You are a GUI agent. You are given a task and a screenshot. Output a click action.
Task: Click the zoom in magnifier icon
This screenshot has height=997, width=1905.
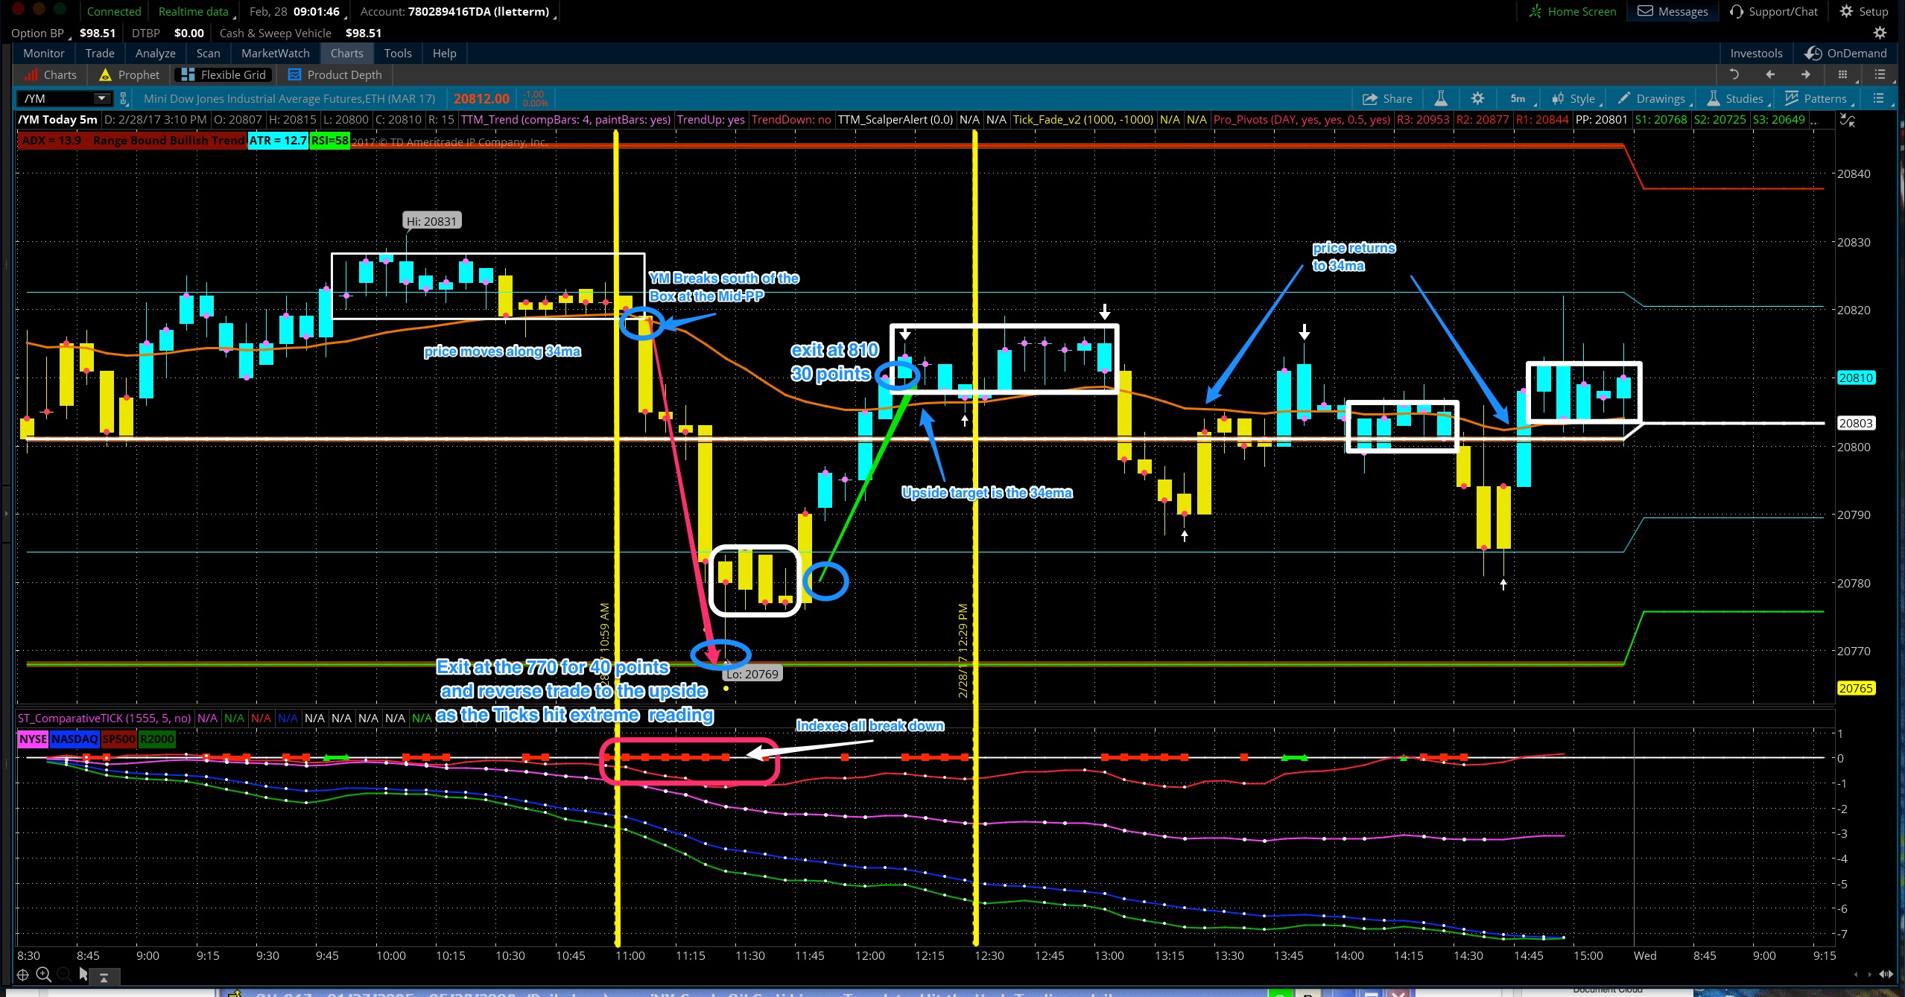click(43, 974)
